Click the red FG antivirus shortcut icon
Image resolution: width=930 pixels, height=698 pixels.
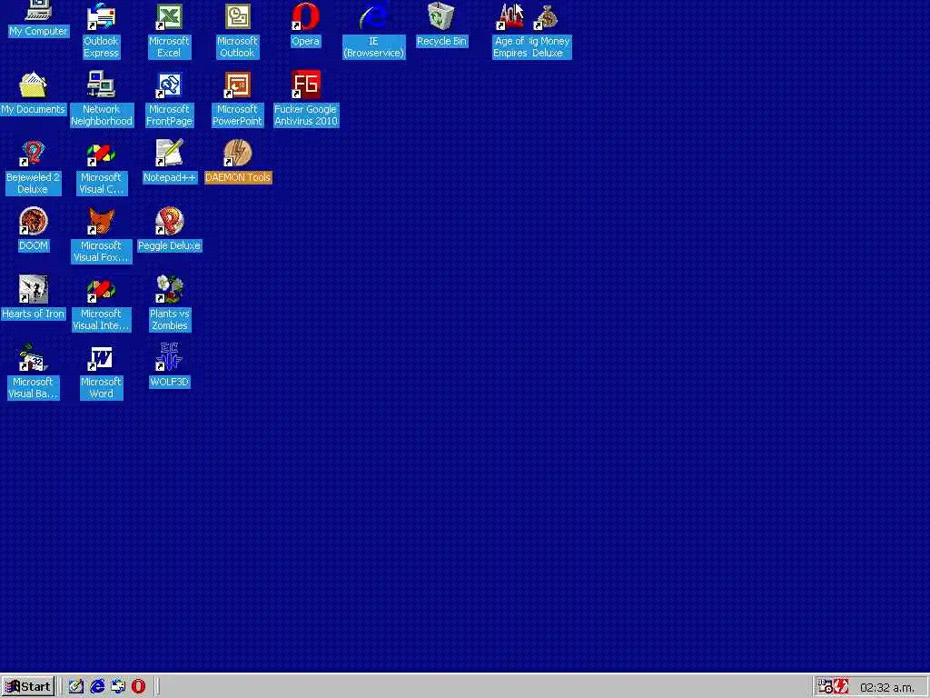[x=305, y=85]
